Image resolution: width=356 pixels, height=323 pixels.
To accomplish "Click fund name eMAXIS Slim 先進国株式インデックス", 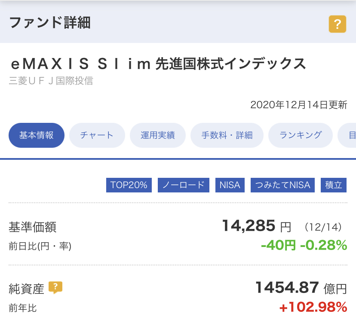I will pos(158,64).
